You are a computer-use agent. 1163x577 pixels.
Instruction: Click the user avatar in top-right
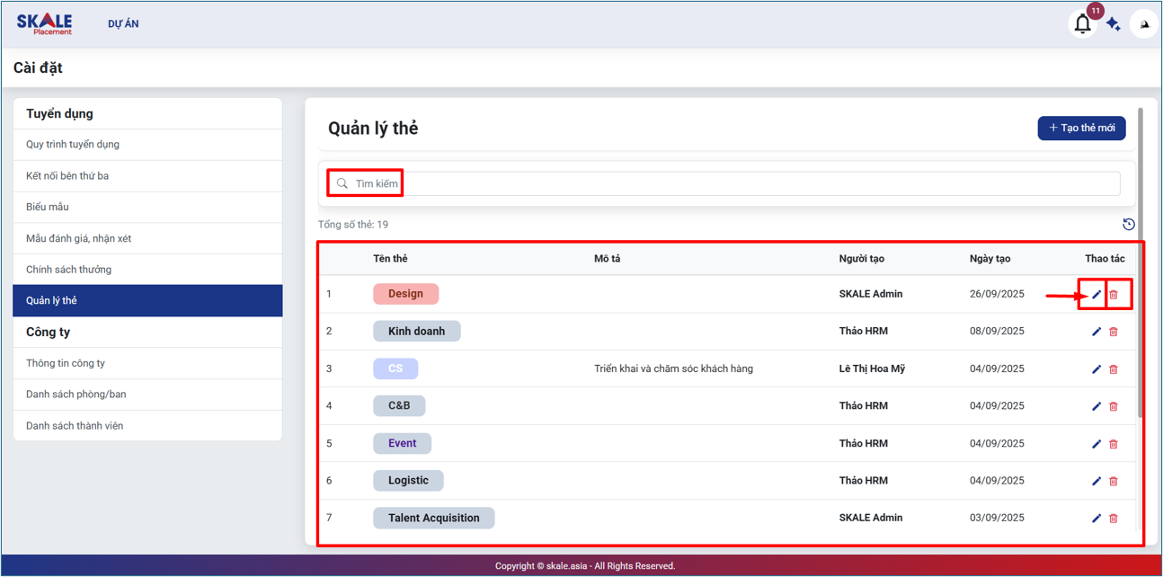1144,24
